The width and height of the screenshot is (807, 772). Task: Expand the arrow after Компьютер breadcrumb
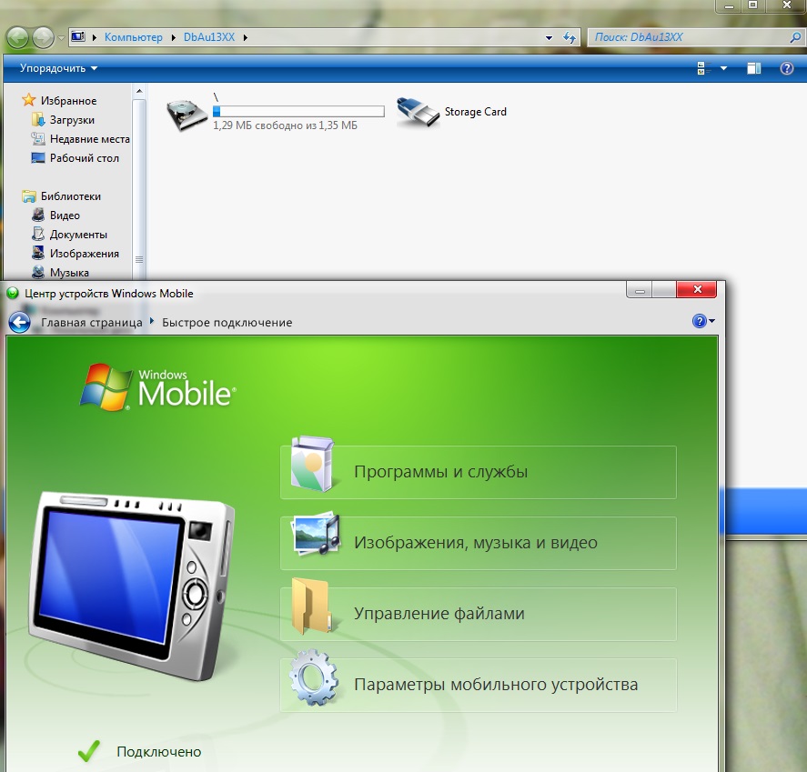173,37
